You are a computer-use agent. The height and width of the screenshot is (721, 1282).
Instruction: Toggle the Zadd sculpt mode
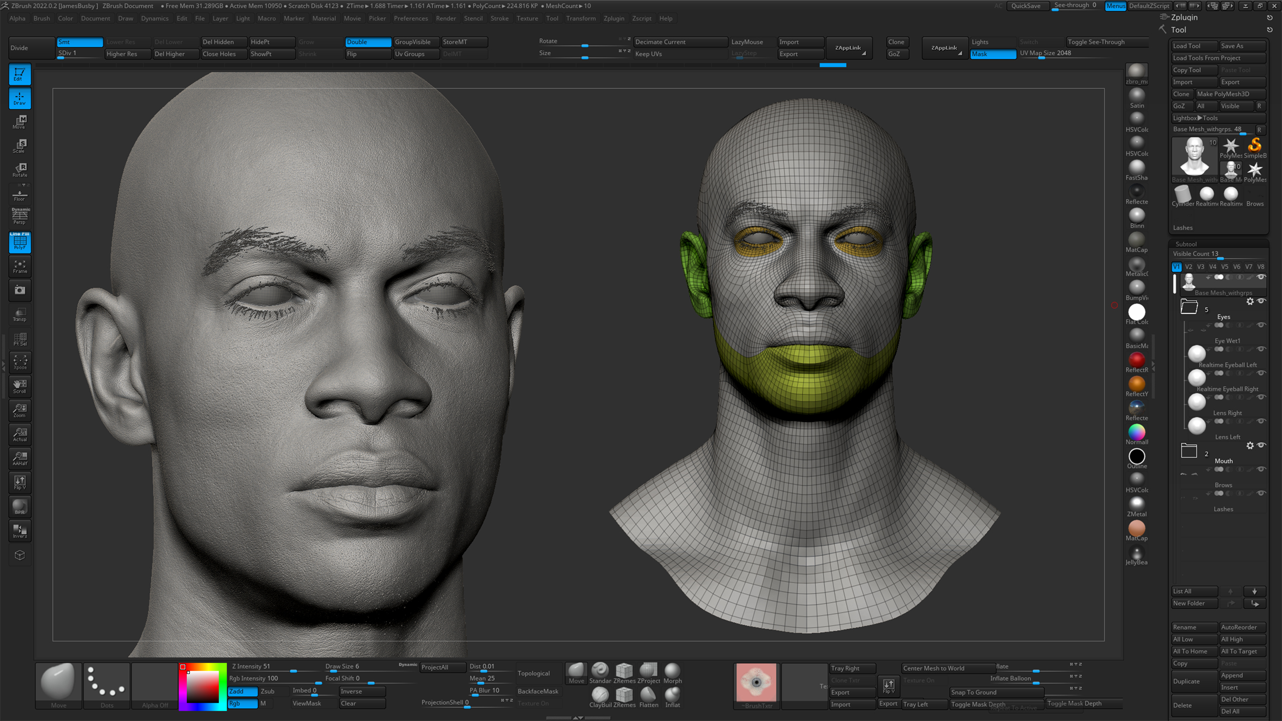pyautogui.click(x=242, y=691)
